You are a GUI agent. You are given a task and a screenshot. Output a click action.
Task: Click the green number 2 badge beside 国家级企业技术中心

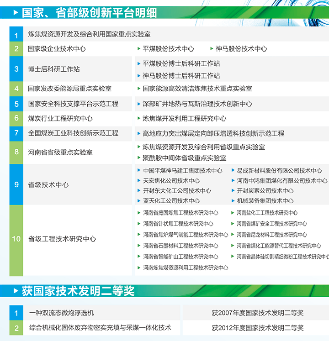point(16,49)
